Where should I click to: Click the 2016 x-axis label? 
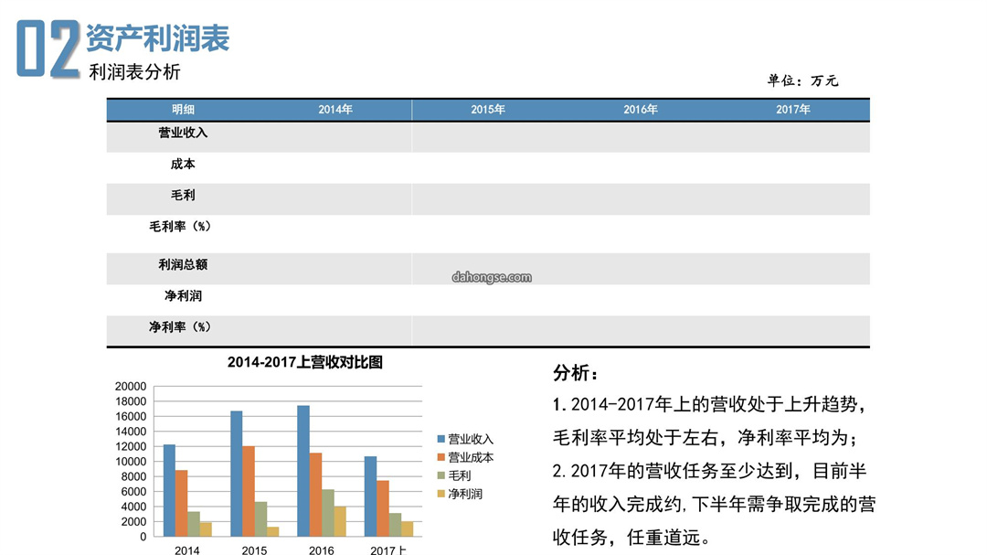tap(321, 550)
